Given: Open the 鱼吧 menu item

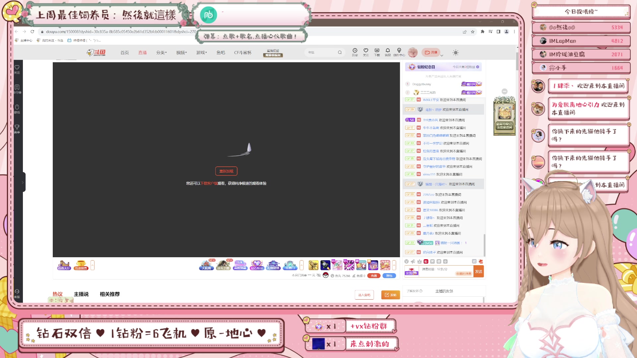Looking at the screenshot, I should 221,52.
